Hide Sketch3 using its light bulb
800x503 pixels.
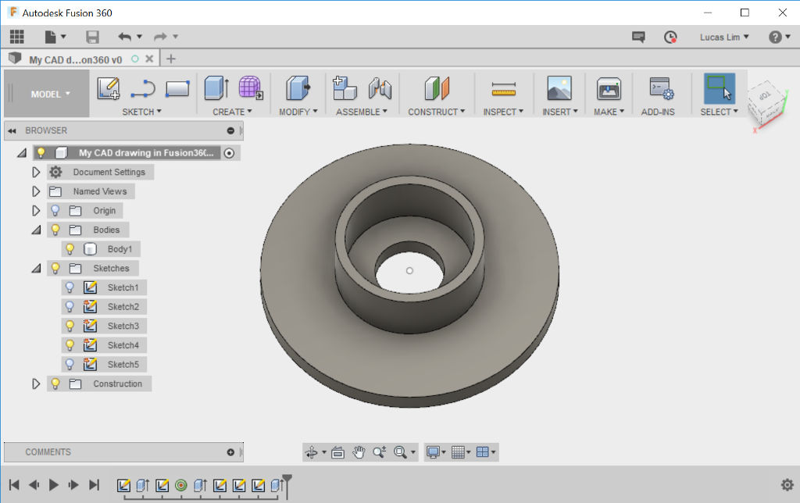pos(70,326)
